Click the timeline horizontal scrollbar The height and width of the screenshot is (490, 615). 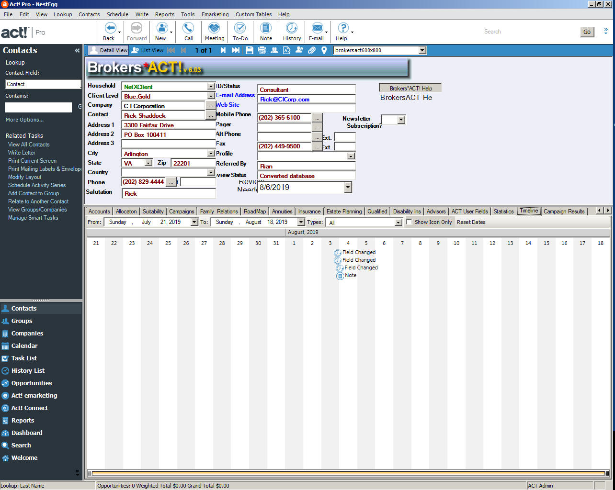coord(349,473)
